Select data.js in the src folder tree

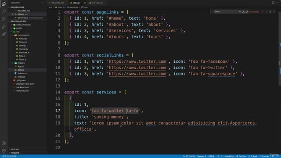click(21, 70)
